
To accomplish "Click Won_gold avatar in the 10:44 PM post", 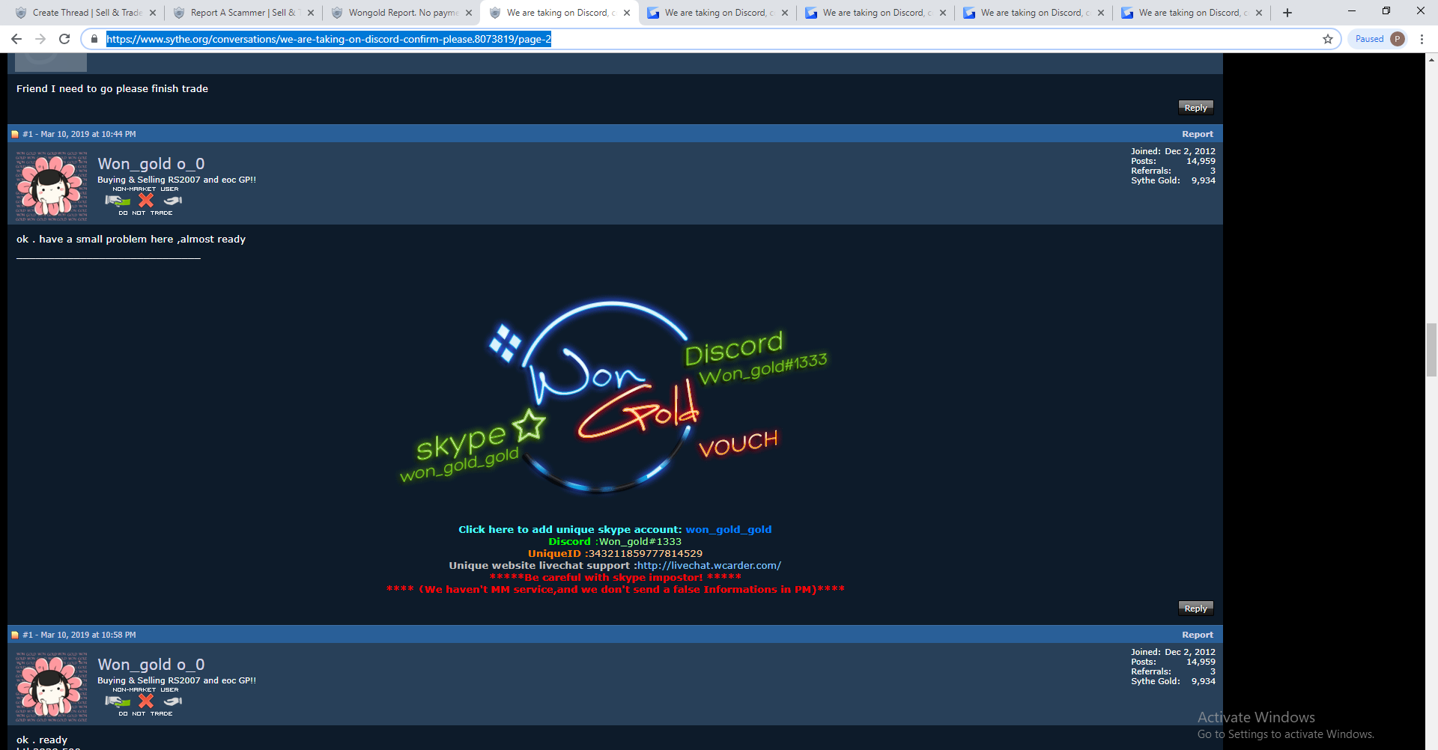I will point(52,186).
